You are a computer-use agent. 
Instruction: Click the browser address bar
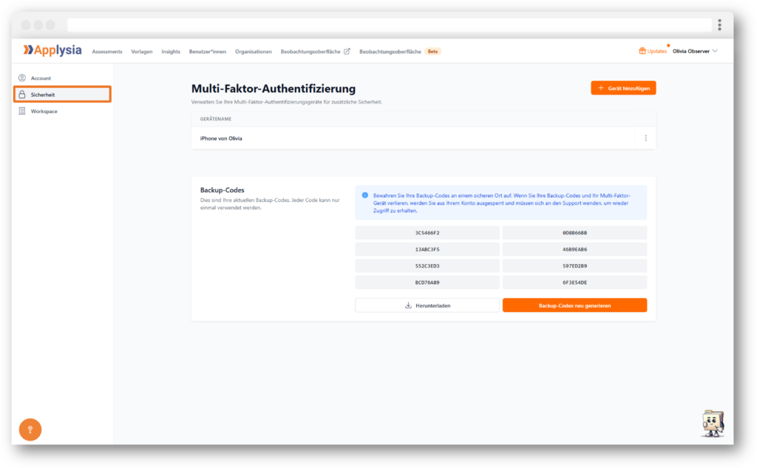tap(390, 24)
